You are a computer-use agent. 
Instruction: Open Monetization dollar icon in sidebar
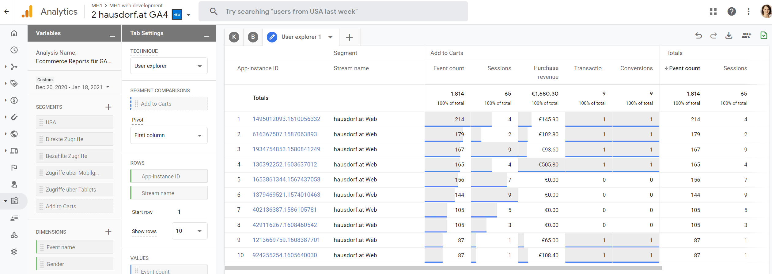click(14, 100)
